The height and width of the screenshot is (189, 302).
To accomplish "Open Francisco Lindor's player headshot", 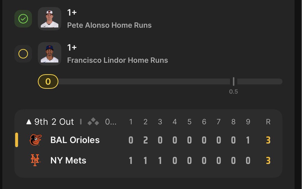I will (x=50, y=54).
